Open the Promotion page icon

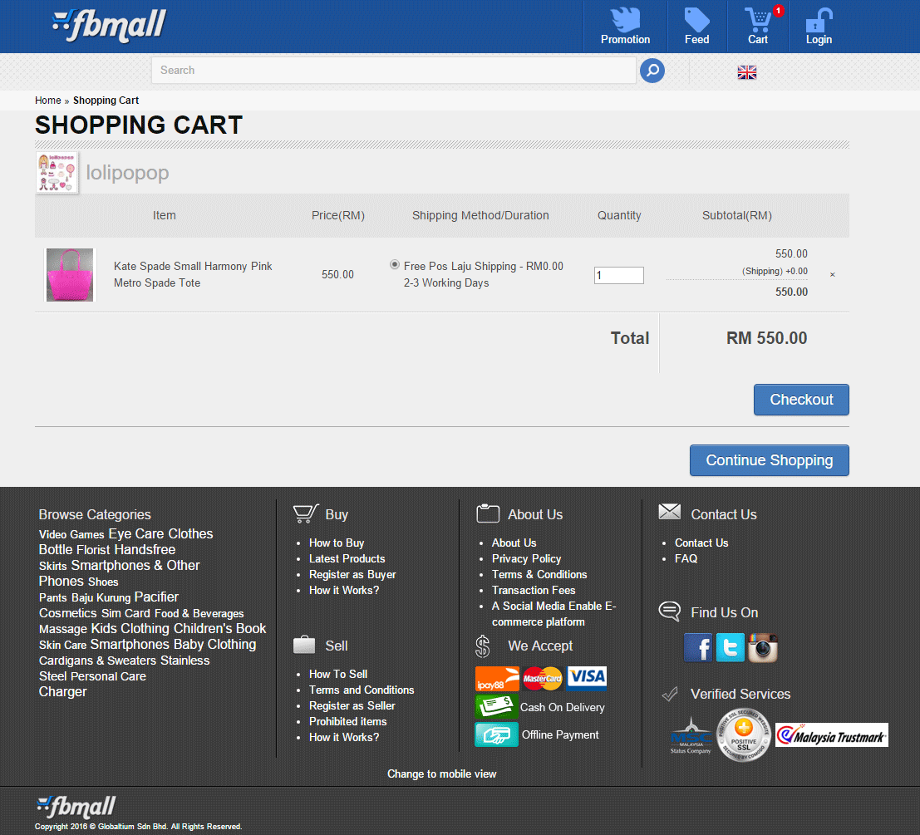click(x=625, y=20)
